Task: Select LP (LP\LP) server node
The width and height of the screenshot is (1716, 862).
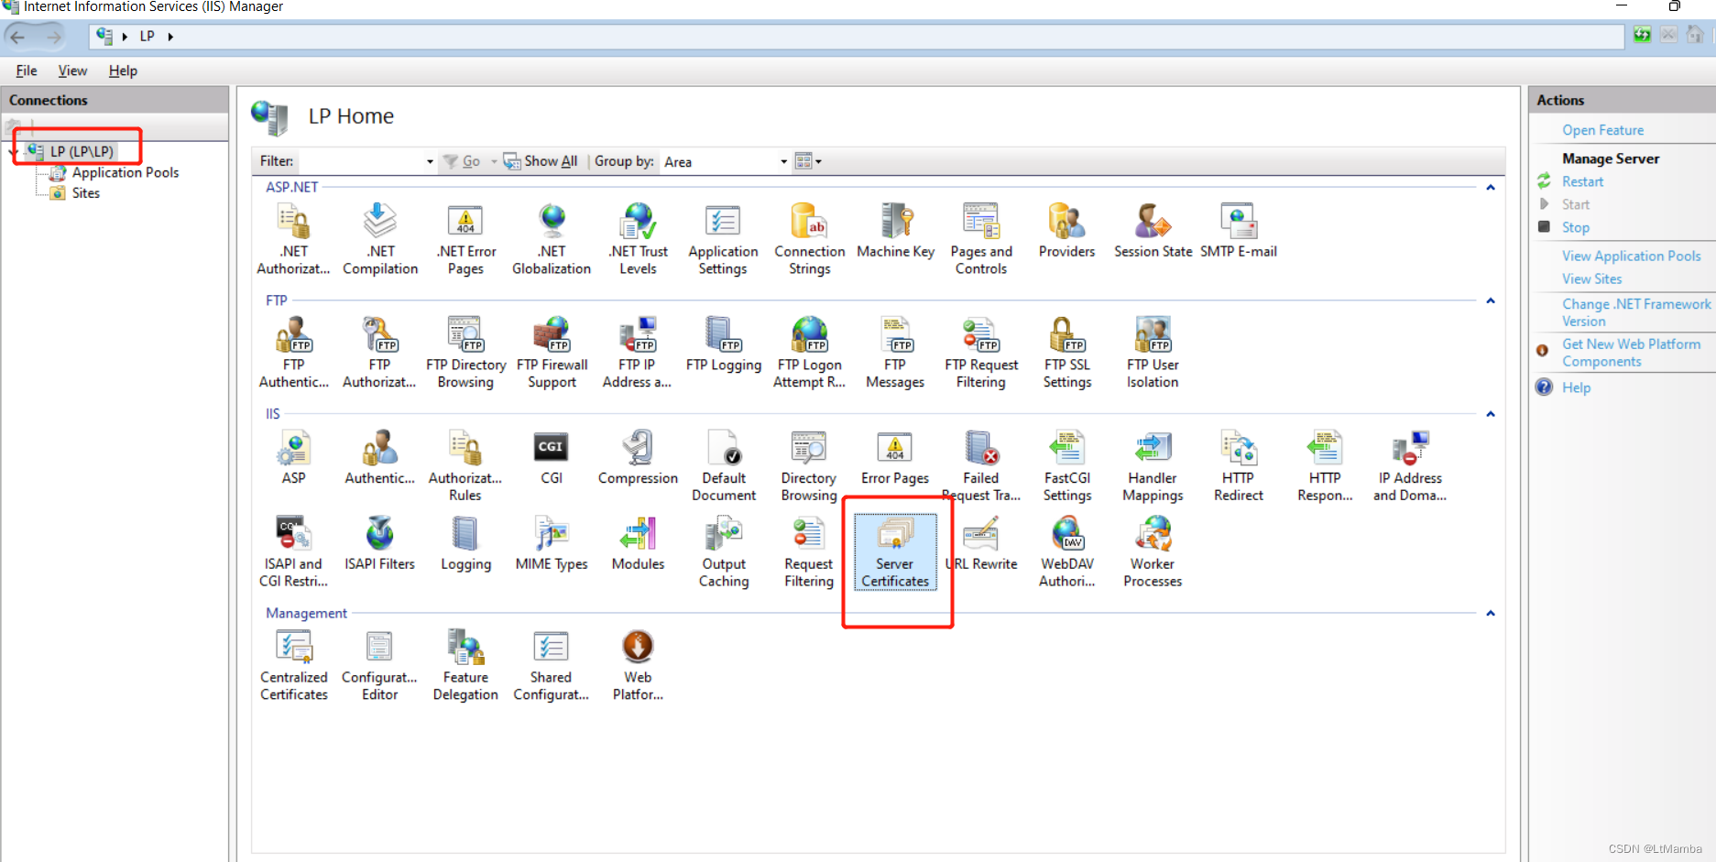Action: [x=82, y=151]
